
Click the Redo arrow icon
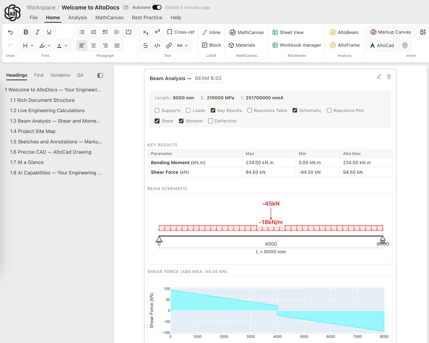[10, 45]
